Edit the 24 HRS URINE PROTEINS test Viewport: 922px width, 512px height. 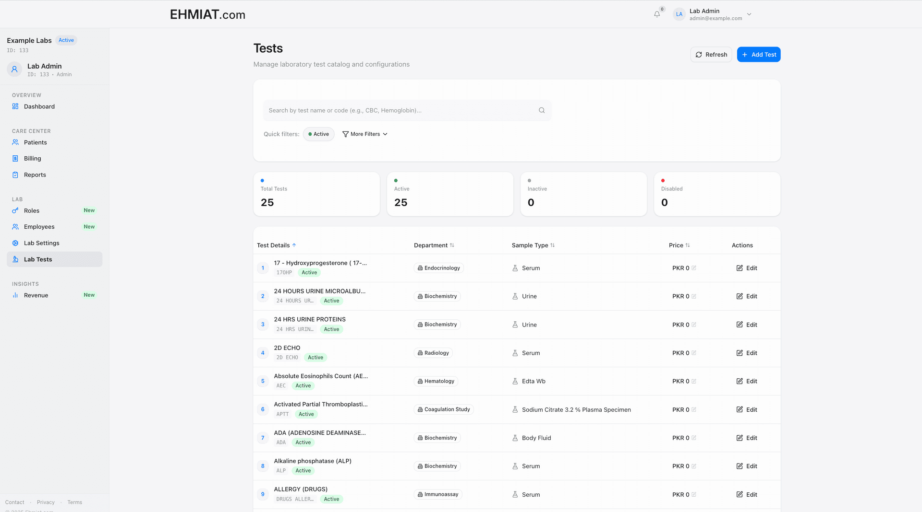747,325
